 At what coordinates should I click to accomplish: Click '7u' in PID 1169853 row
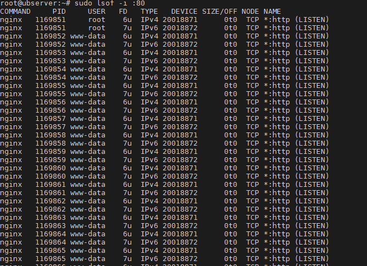[x=127, y=61]
